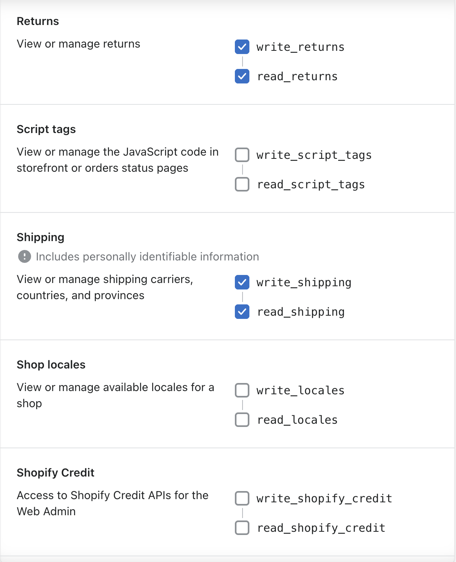
Task: Click the Script tags section heading
Action: 46,129
